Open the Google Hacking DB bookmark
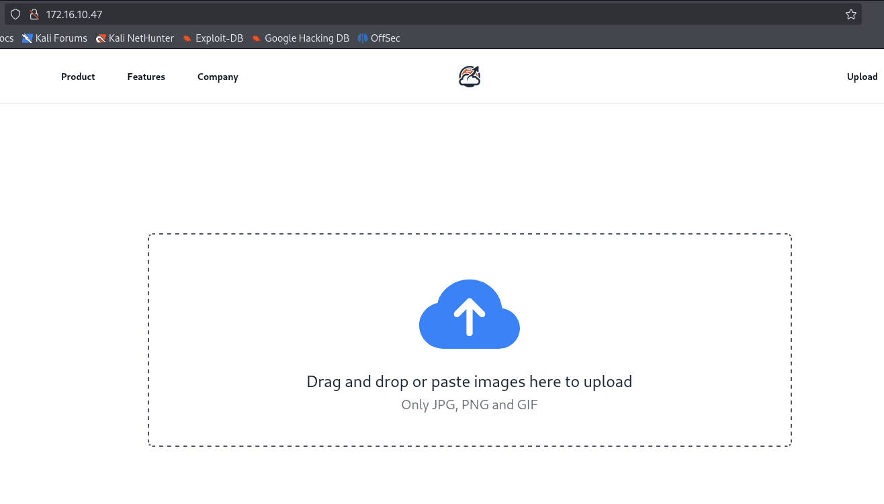The image size is (884, 504). coord(307,38)
